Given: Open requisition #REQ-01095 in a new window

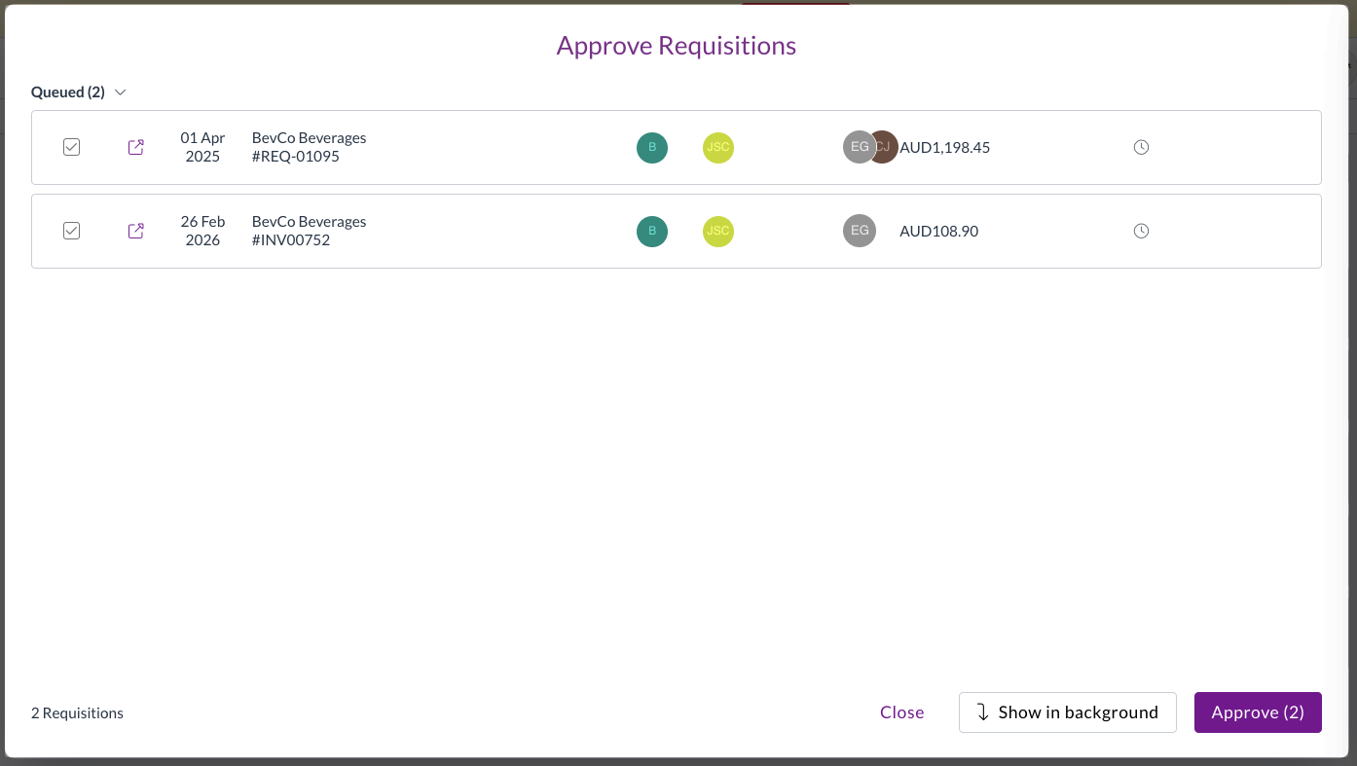Looking at the screenshot, I should pos(136,147).
